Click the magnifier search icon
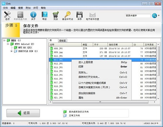 pos(155,16)
